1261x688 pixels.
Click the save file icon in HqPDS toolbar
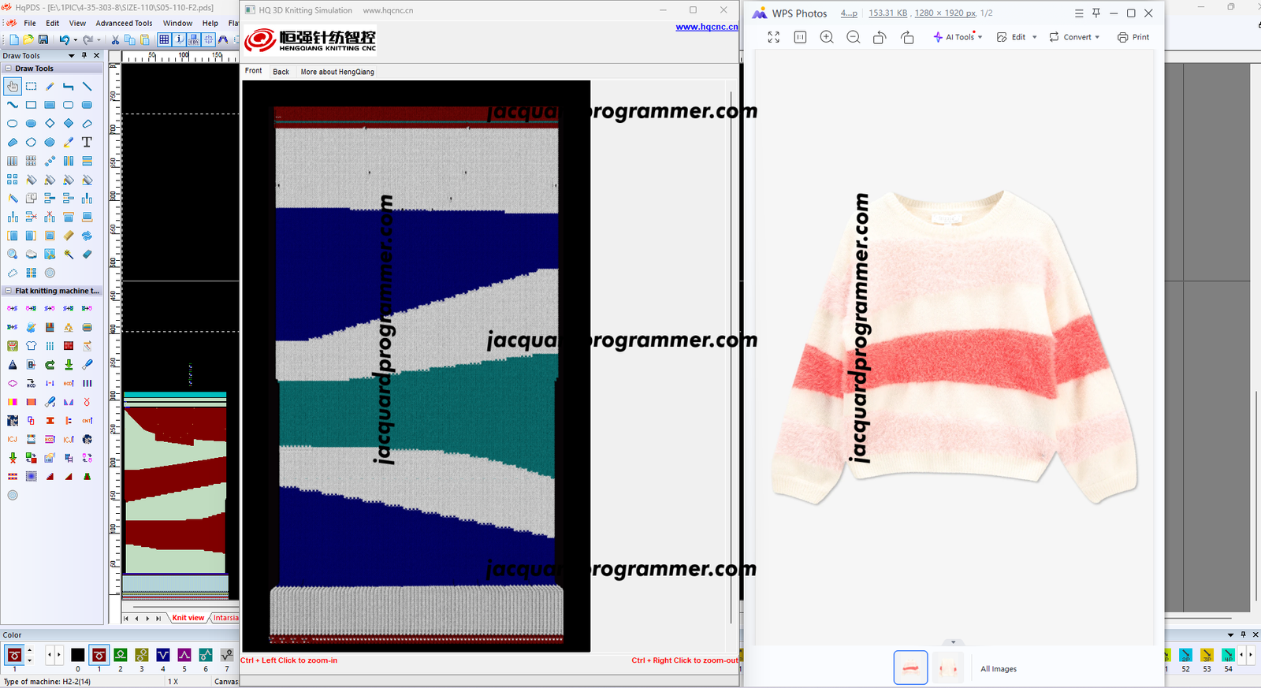click(x=43, y=39)
